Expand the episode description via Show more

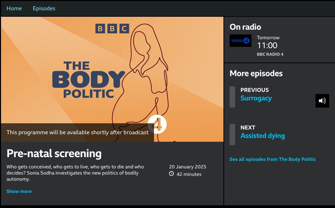[19, 191]
